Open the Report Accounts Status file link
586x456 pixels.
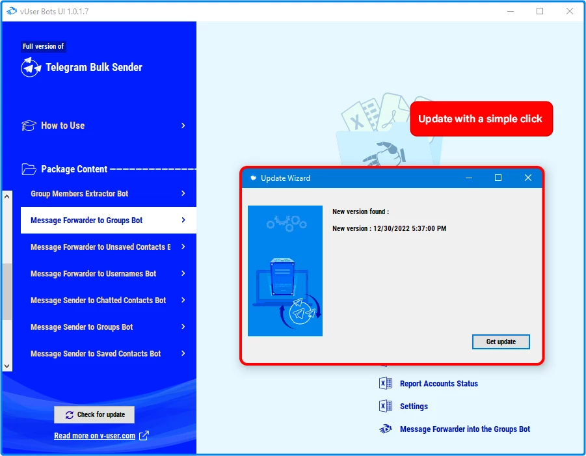click(x=439, y=384)
